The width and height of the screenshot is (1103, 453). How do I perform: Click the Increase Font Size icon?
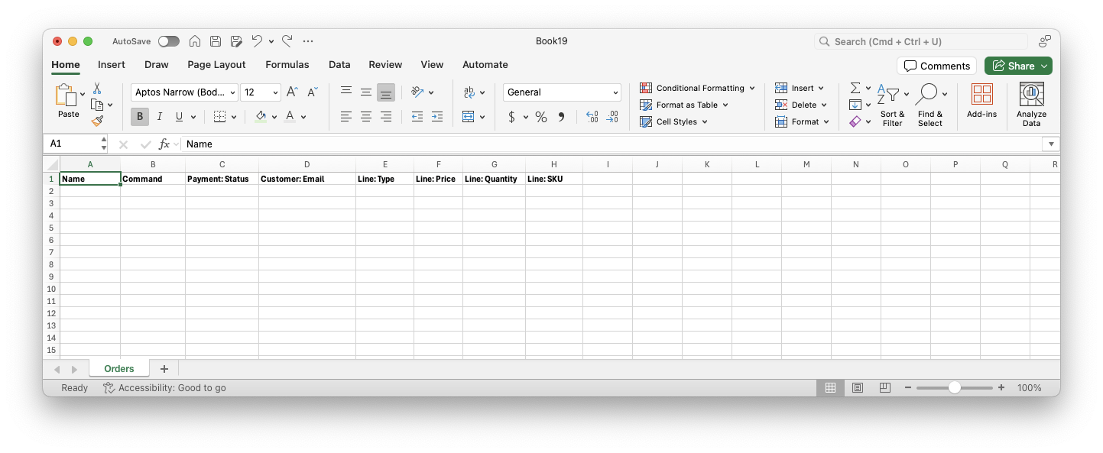tap(292, 92)
